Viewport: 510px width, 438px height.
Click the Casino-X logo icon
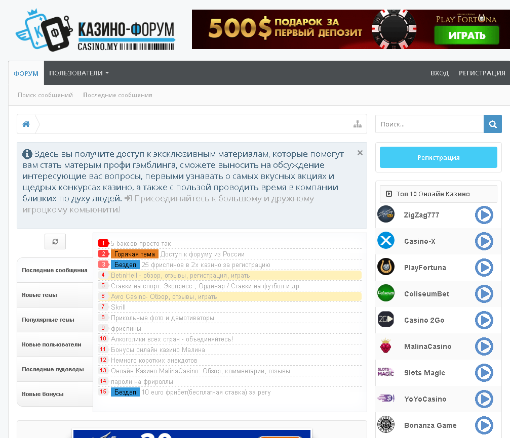pyautogui.click(x=386, y=241)
